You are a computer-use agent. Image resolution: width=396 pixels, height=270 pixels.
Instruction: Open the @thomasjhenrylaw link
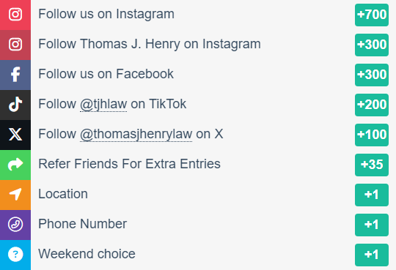[x=136, y=134]
